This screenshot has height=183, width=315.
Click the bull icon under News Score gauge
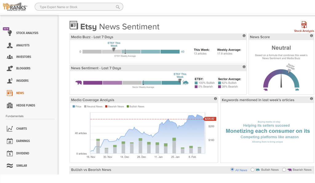click(x=297, y=90)
